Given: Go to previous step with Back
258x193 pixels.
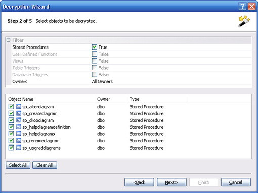Looking at the screenshot, I should 139,182.
